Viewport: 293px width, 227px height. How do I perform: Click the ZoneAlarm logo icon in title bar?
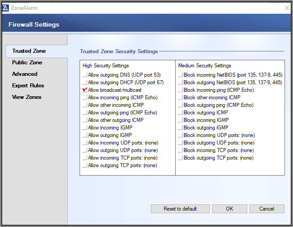tap(5, 8)
